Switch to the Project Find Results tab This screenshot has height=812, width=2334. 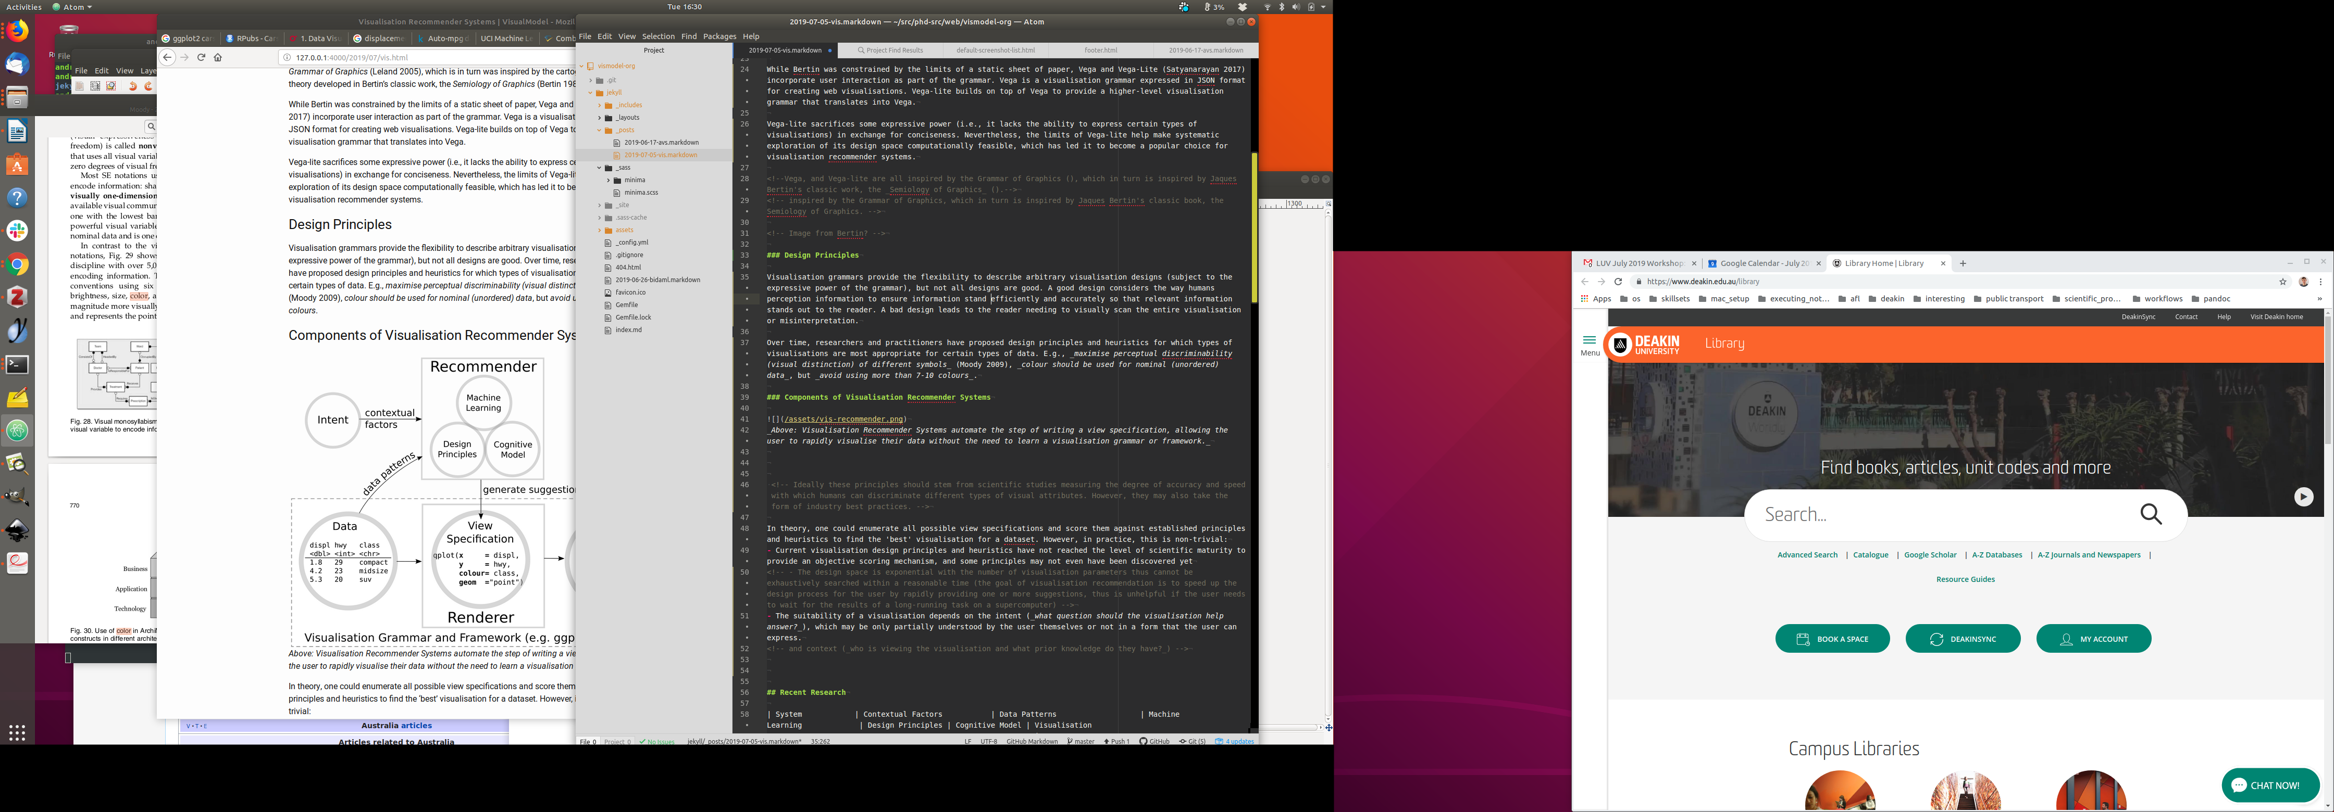(890, 50)
